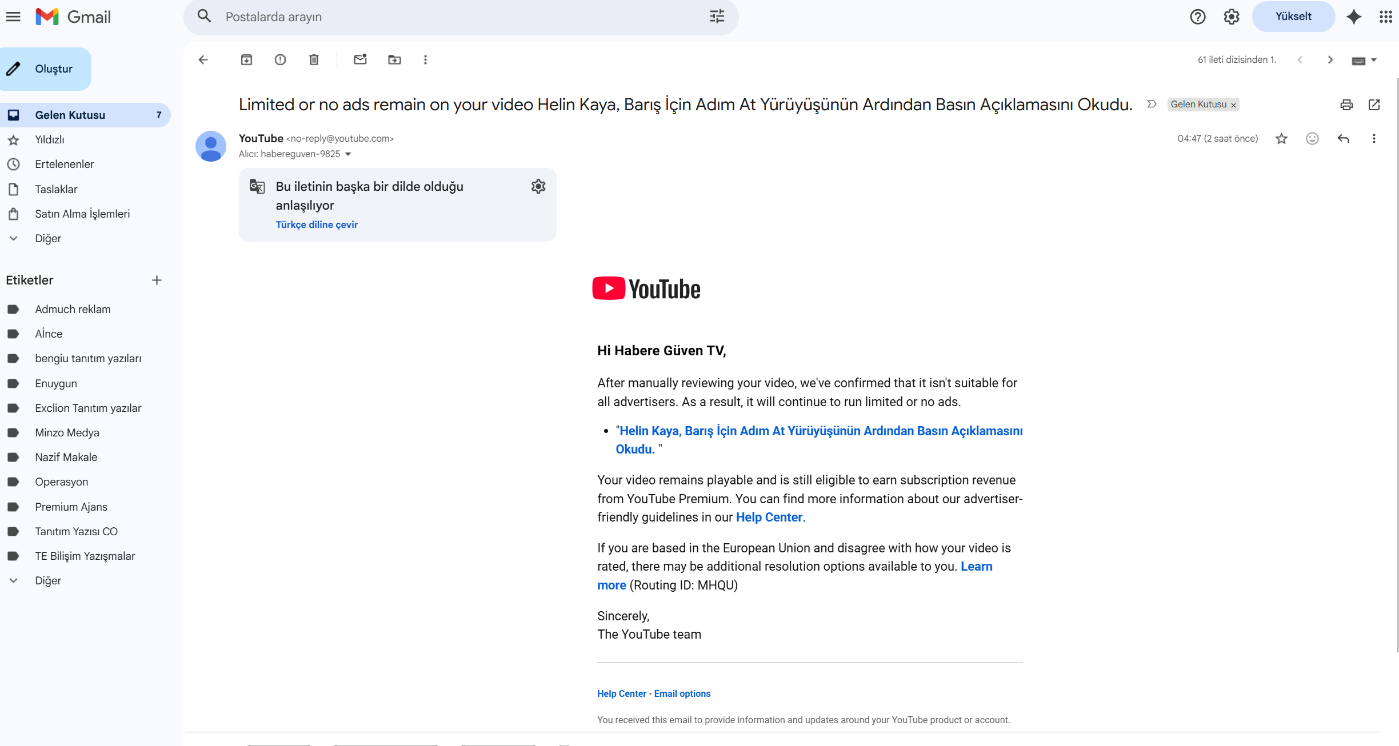Archive this email
This screenshot has height=746, width=1399.
(x=246, y=59)
